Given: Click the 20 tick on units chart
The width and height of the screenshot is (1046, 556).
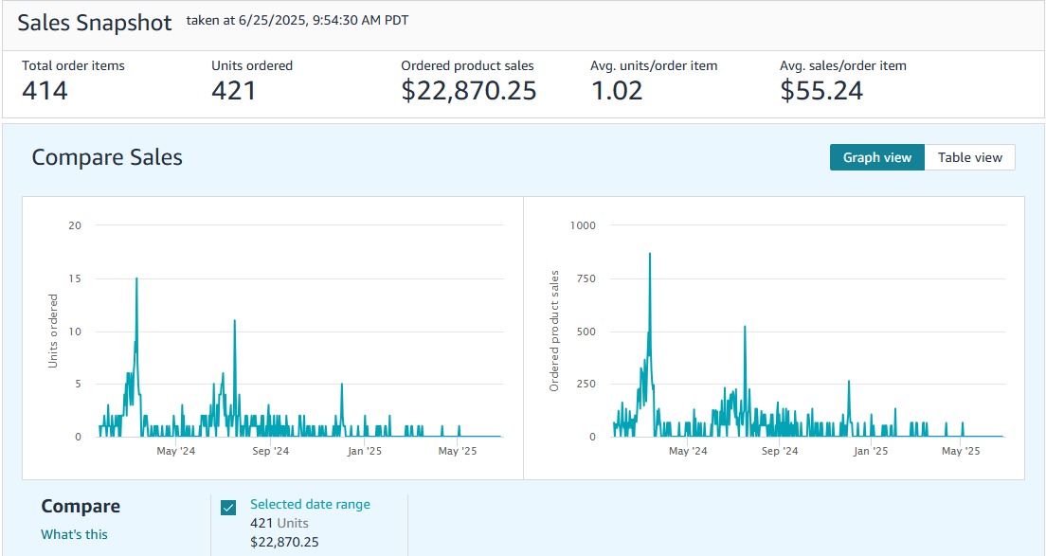Looking at the screenshot, I should [x=75, y=225].
